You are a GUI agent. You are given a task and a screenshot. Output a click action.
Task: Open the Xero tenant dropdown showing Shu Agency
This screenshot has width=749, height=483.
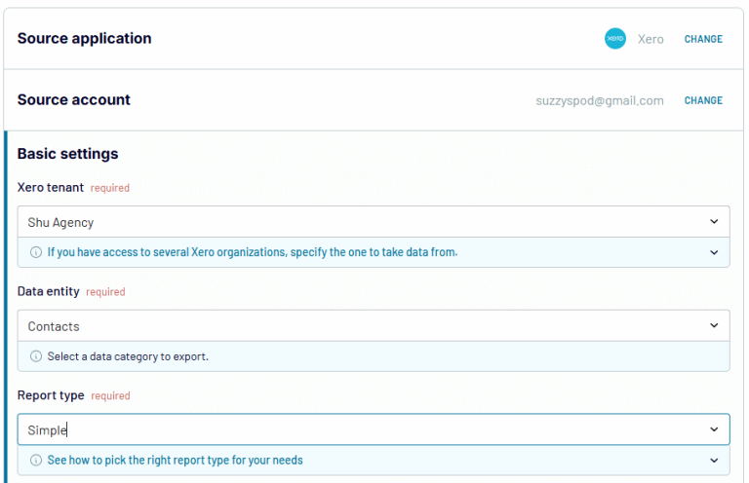(x=361, y=222)
